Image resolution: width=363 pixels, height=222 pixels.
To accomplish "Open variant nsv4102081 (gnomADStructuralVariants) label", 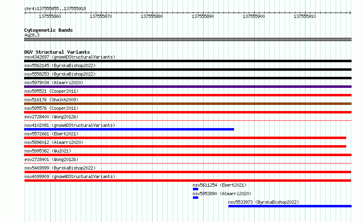I will (x=70, y=125).
